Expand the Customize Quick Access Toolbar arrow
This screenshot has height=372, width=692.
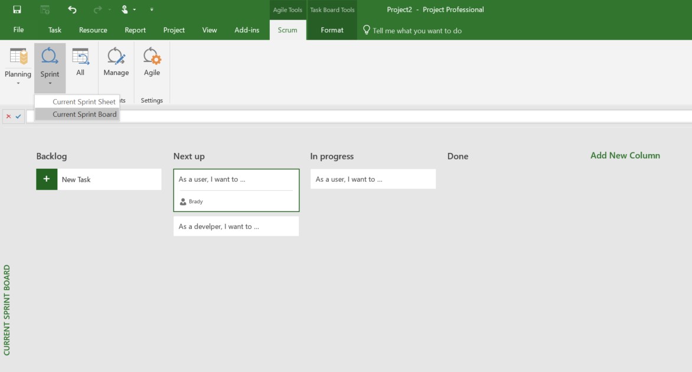point(151,9)
